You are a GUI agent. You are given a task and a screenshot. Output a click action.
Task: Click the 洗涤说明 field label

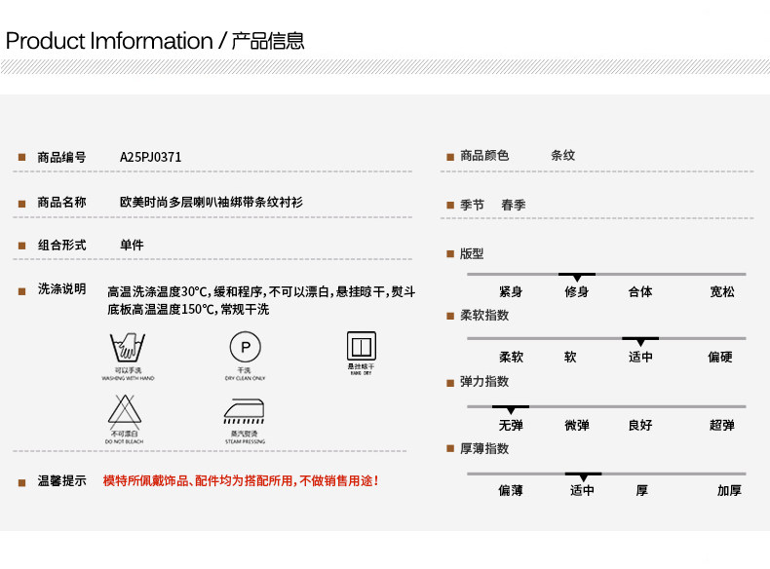[61, 289]
